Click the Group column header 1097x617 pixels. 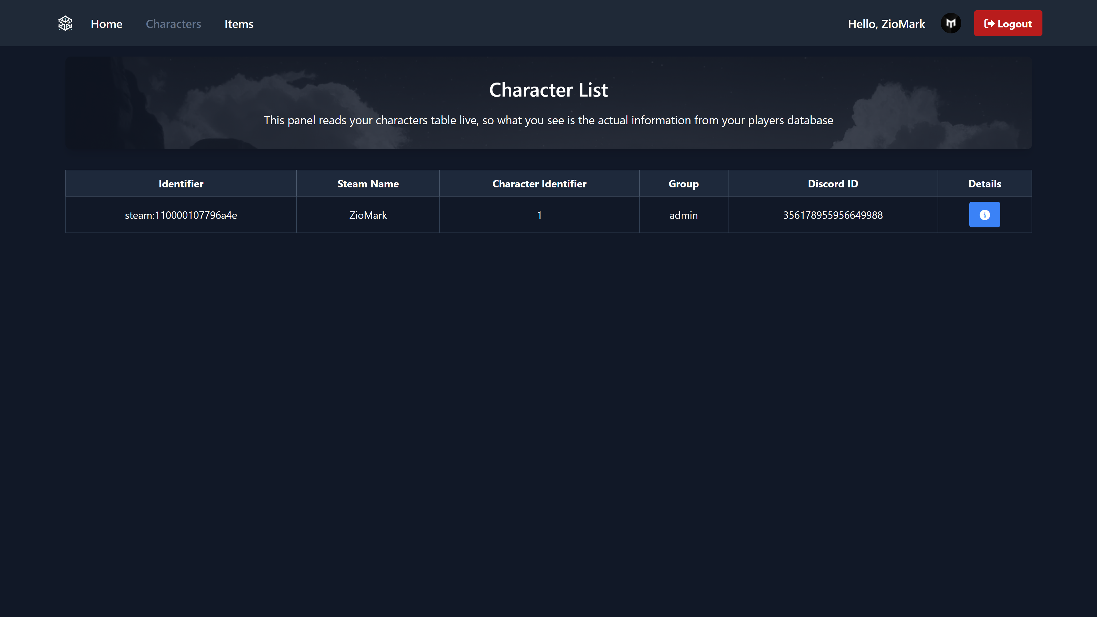(684, 183)
